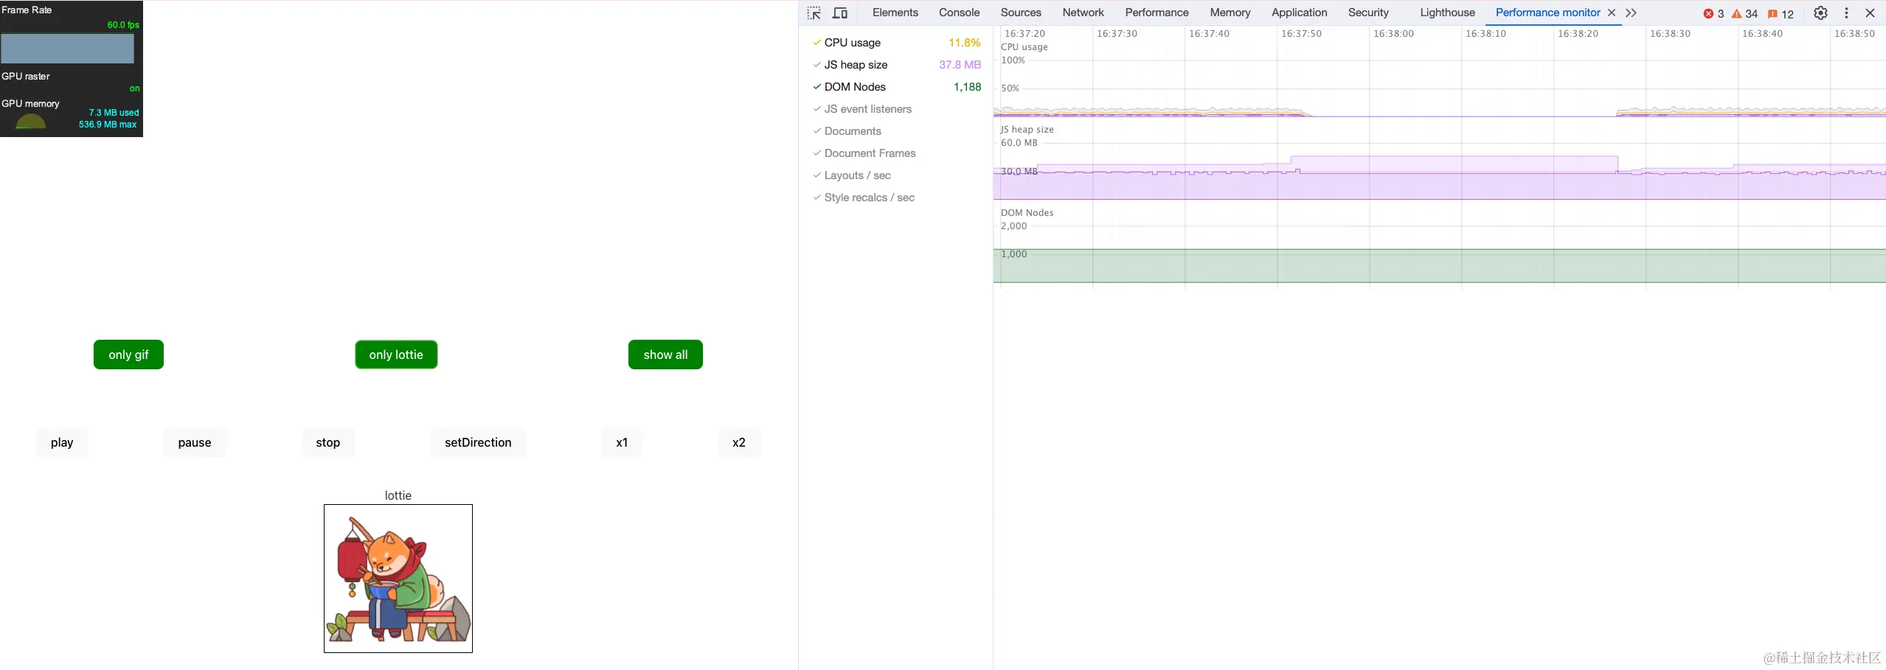Image resolution: width=1886 pixels, height=670 pixels.
Task: Switch to the Memory tab
Action: 1230,13
